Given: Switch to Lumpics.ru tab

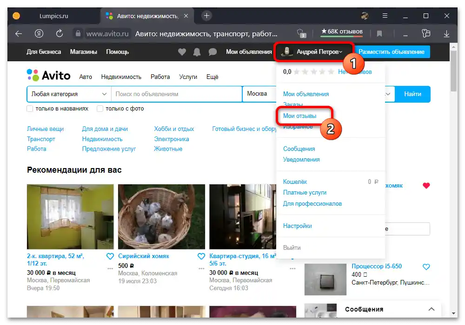Looking at the screenshot, I should pos(53,16).
